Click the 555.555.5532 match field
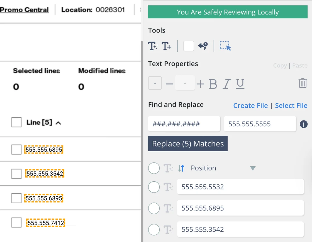Screen dimensions: 312x242 click(240, 187)
